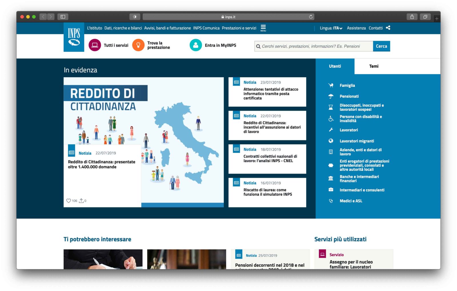Click the Trova la prestazione lightbulb icon

pyautogui.click(x=138, y=45)
